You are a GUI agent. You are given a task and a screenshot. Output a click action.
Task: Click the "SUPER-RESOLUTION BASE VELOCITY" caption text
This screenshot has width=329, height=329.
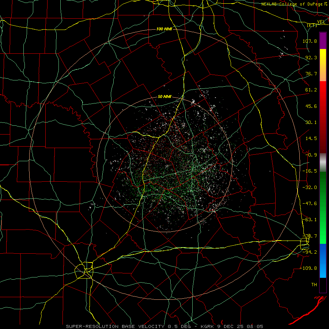pyautogui.click(x=116, y=326)
